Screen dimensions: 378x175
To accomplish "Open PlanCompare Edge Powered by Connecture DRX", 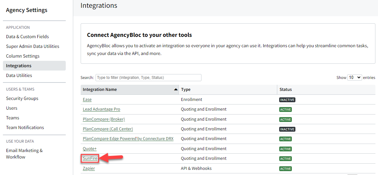I will coord(128,139).
